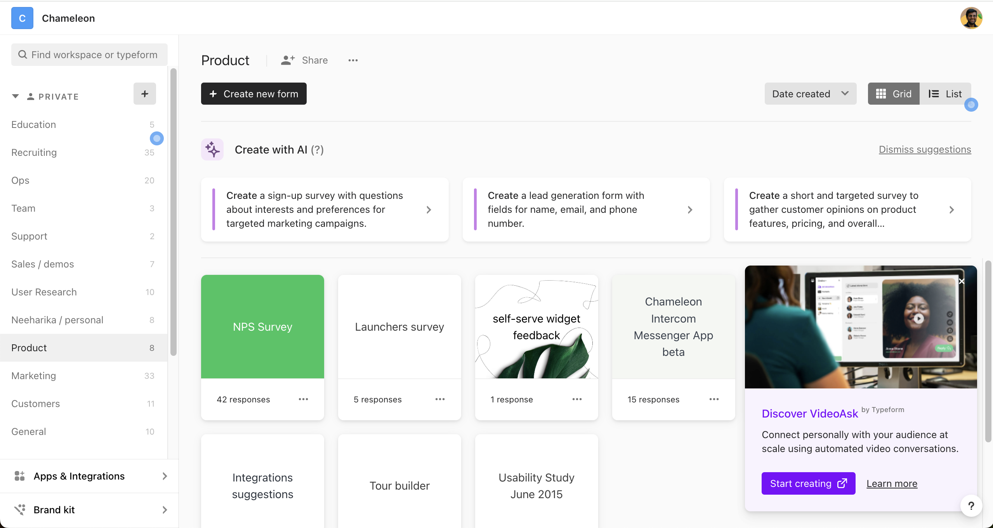Click the main page vertical scrollbar
The height and width of the screenshot is (528, 993).
pyautogui.click(x=988, y=351)
